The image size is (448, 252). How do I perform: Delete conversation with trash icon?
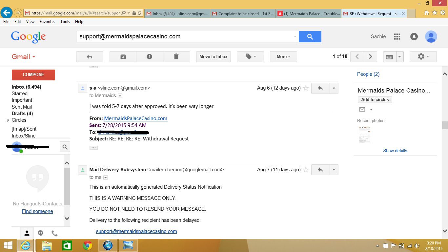click(176, 57)
